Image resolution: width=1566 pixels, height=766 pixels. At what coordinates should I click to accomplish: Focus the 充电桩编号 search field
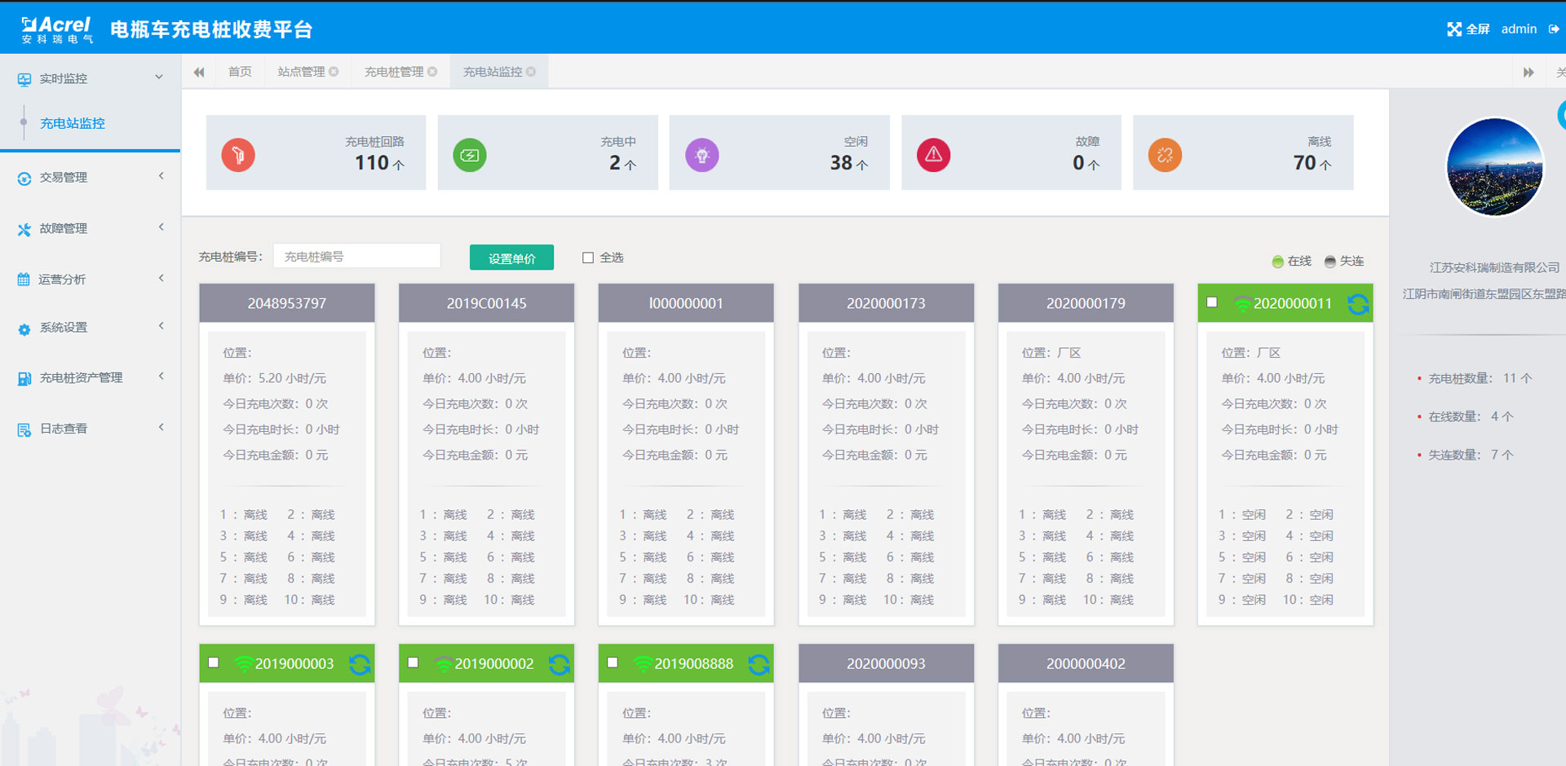pos(357,256)
